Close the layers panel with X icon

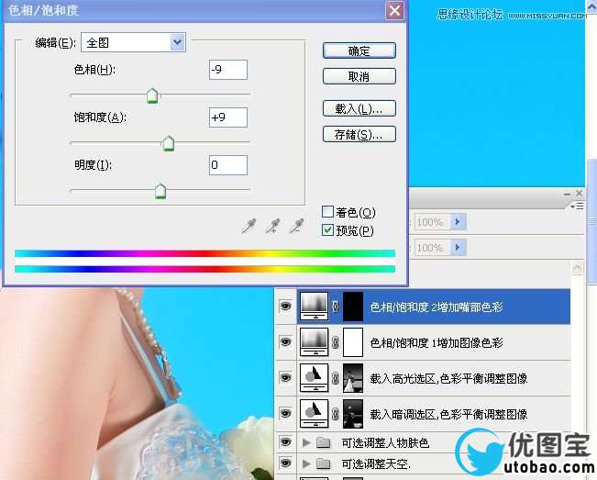tap(579, 193)
